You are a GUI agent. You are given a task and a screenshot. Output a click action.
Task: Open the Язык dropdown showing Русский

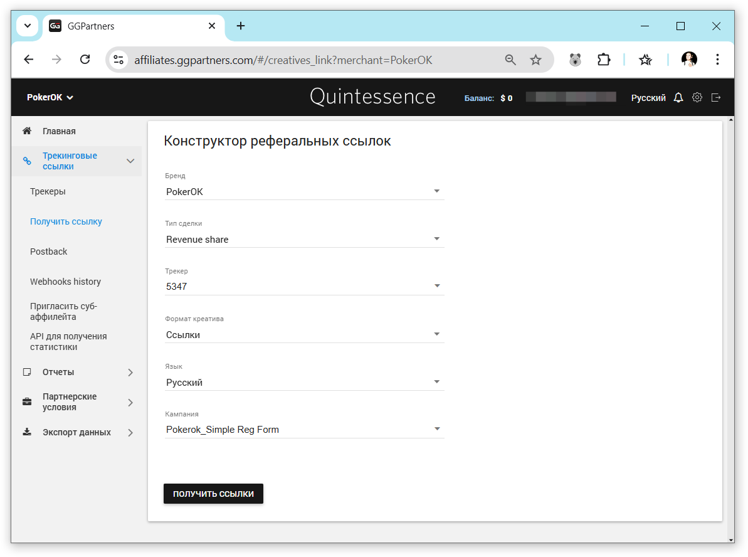pos(304,383)
